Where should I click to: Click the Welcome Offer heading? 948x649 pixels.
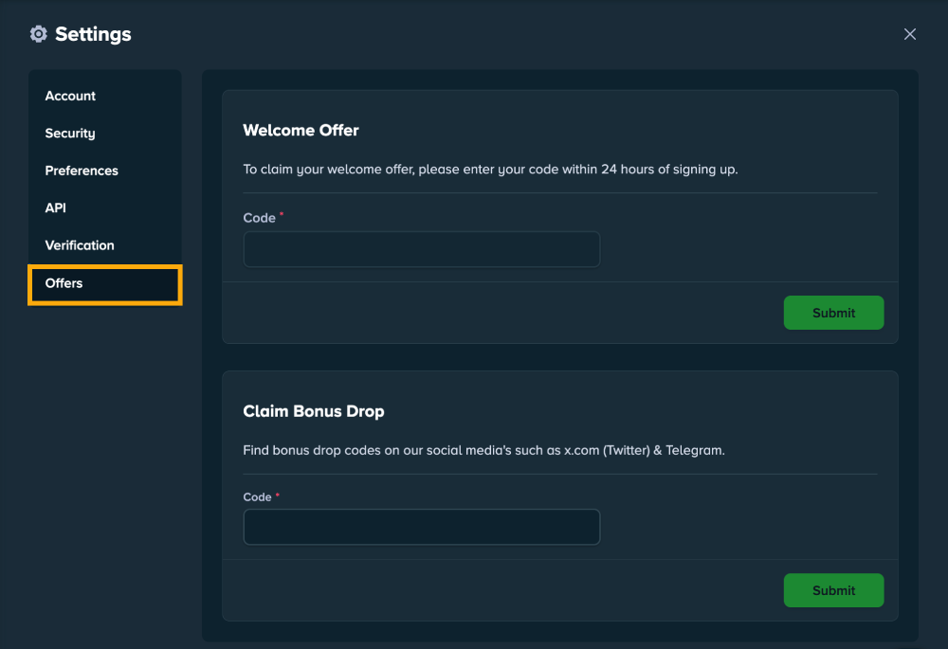(301, 130)
